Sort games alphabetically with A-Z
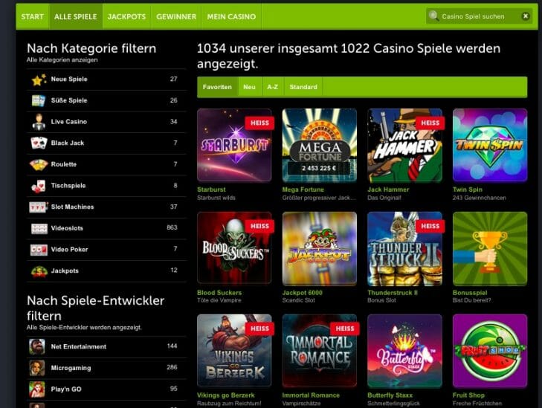Image resolution: width=542 pixels, height=408 pixels. coord(272,87)
